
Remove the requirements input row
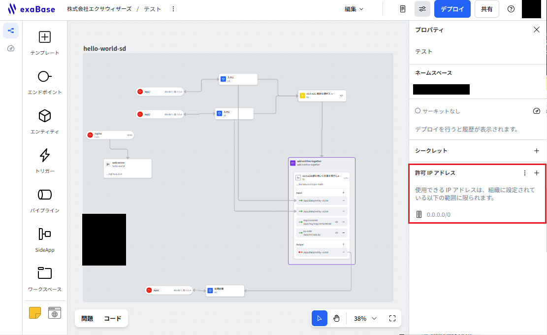click(343, 222)
